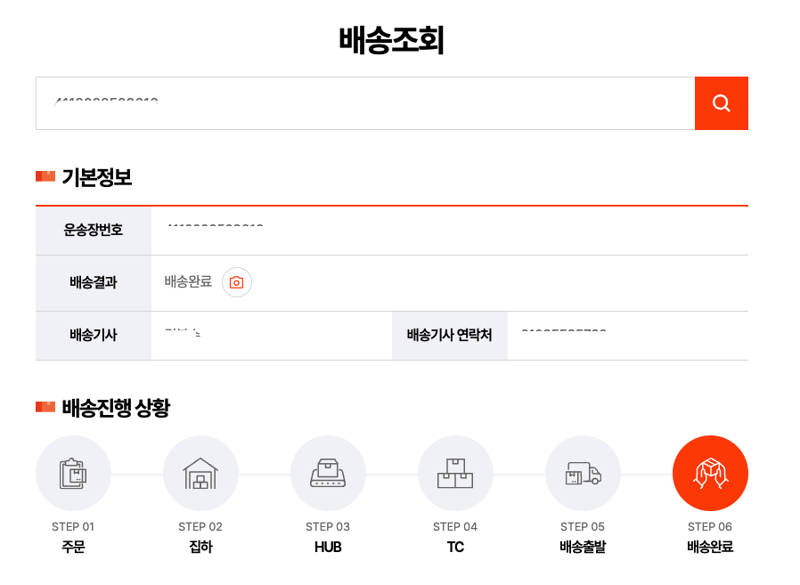Click the 기본정보 section header
The height and width of the screenshot is (585, 800).
tap(96, 177)
